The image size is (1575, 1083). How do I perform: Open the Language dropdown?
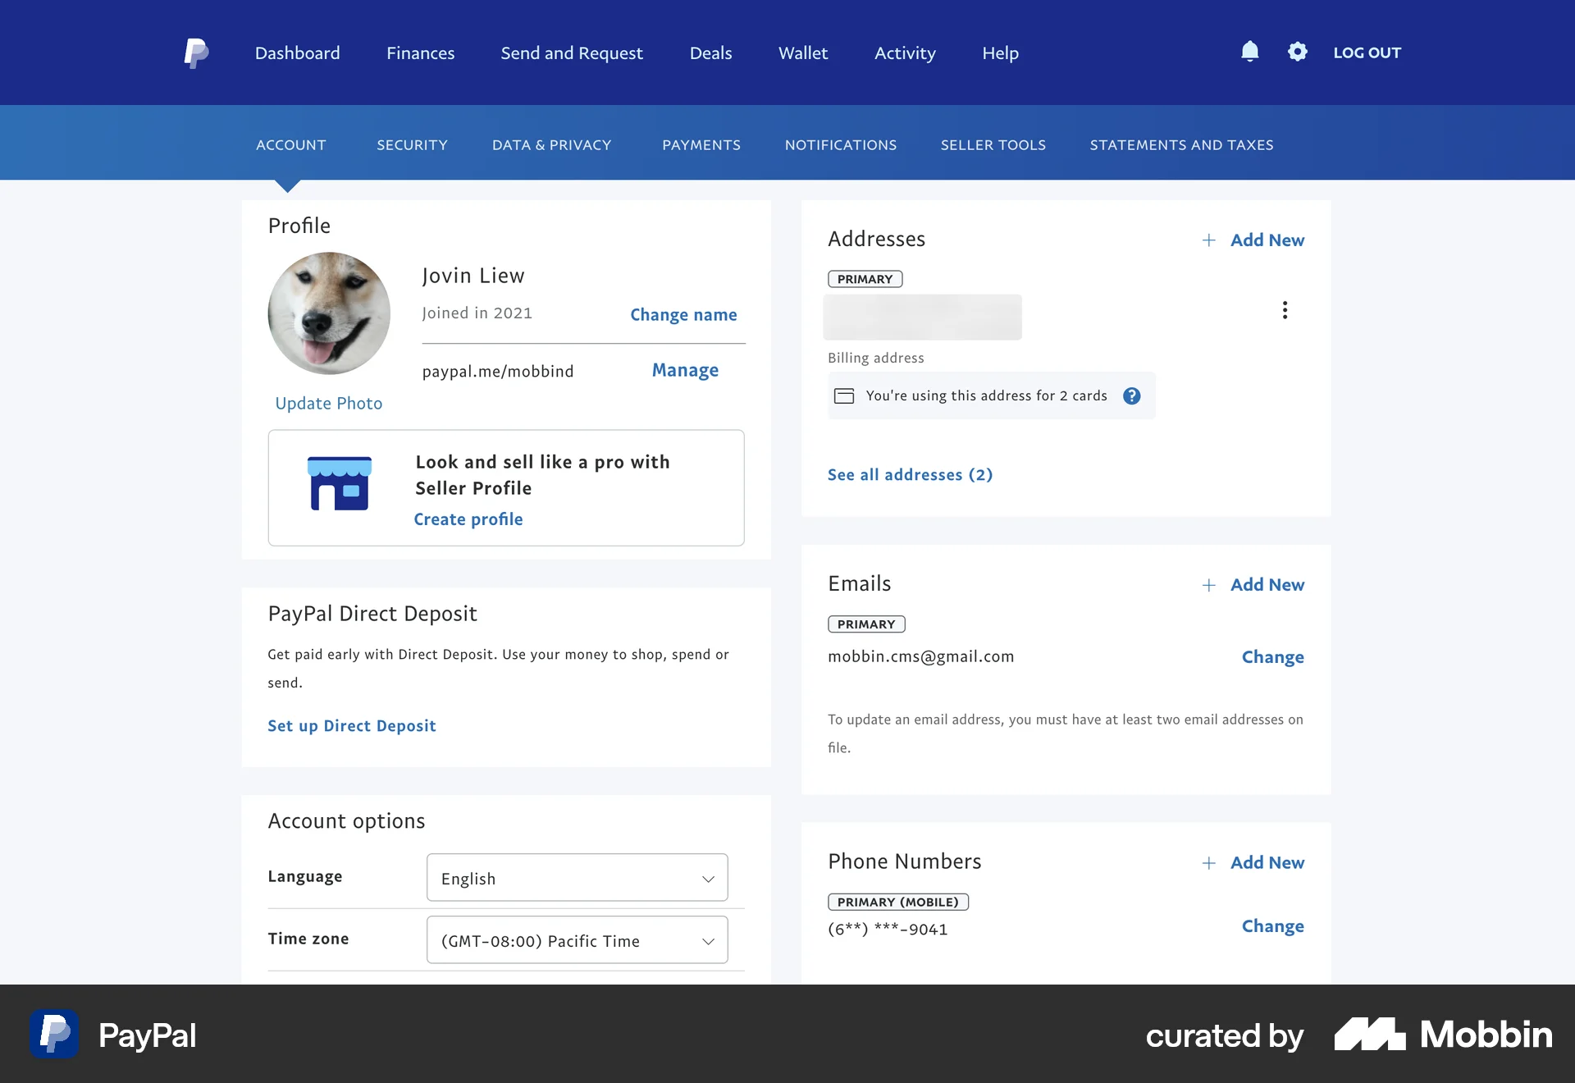tap(577, 877)
